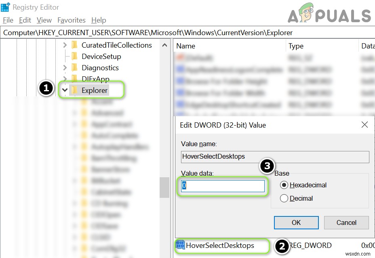Expand the CuratedTileCollections key

64,45
